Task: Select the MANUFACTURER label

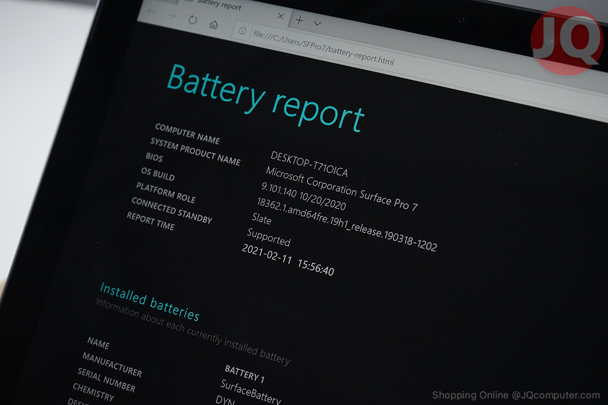Action: coord(112,365)
